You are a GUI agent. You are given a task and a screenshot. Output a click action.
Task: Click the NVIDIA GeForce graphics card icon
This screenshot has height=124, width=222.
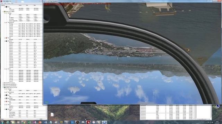5,87
